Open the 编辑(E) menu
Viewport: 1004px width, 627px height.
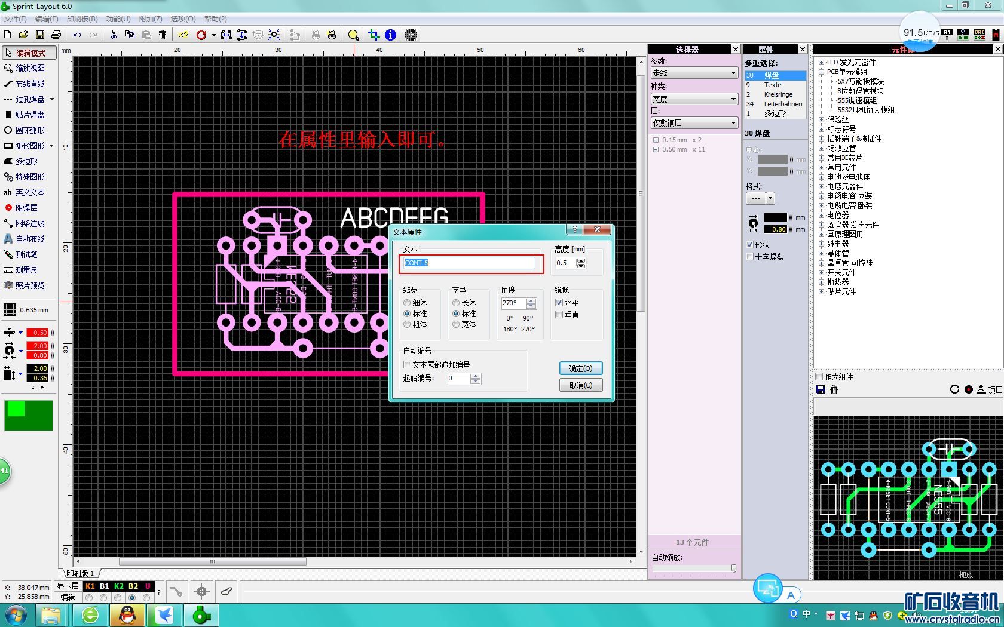(x=47, y=19)
